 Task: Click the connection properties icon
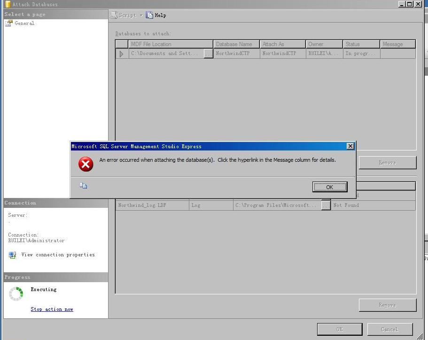click(x=12, y=255)
